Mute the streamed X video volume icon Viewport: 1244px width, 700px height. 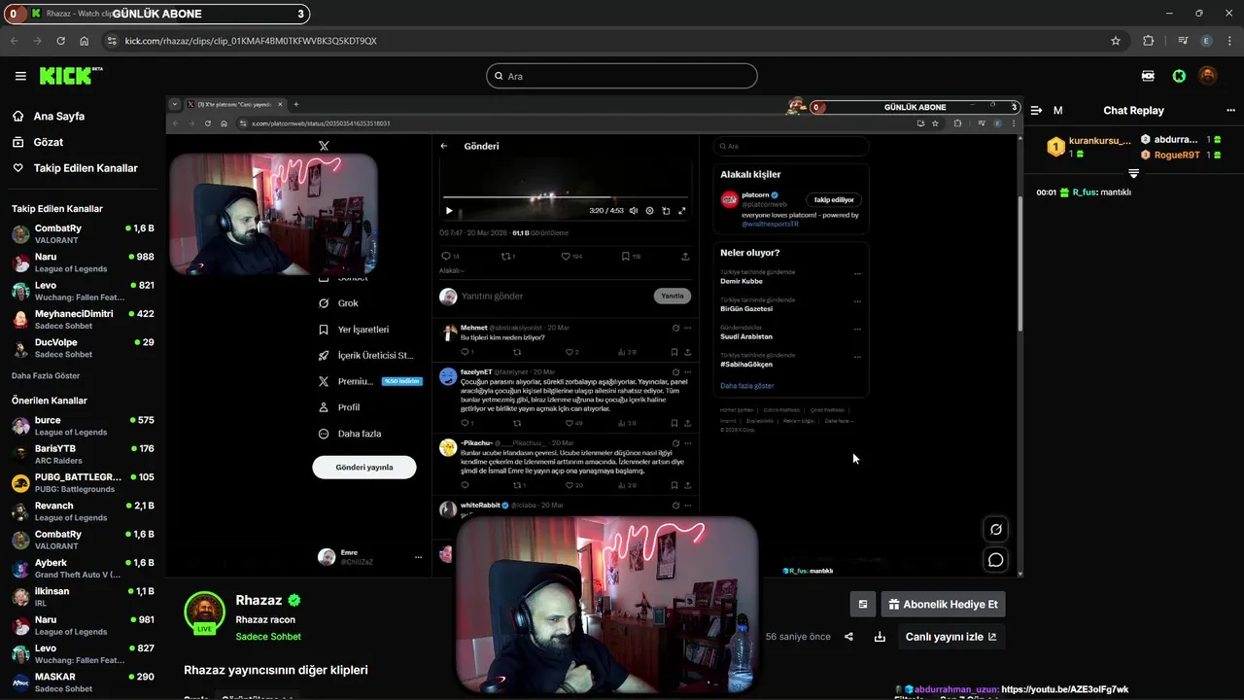coord(634,210)
